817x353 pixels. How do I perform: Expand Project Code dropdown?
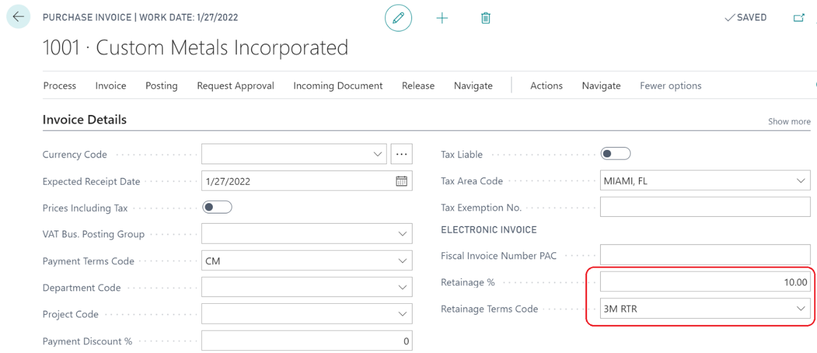pyautogui.click(x=403, y=314)
